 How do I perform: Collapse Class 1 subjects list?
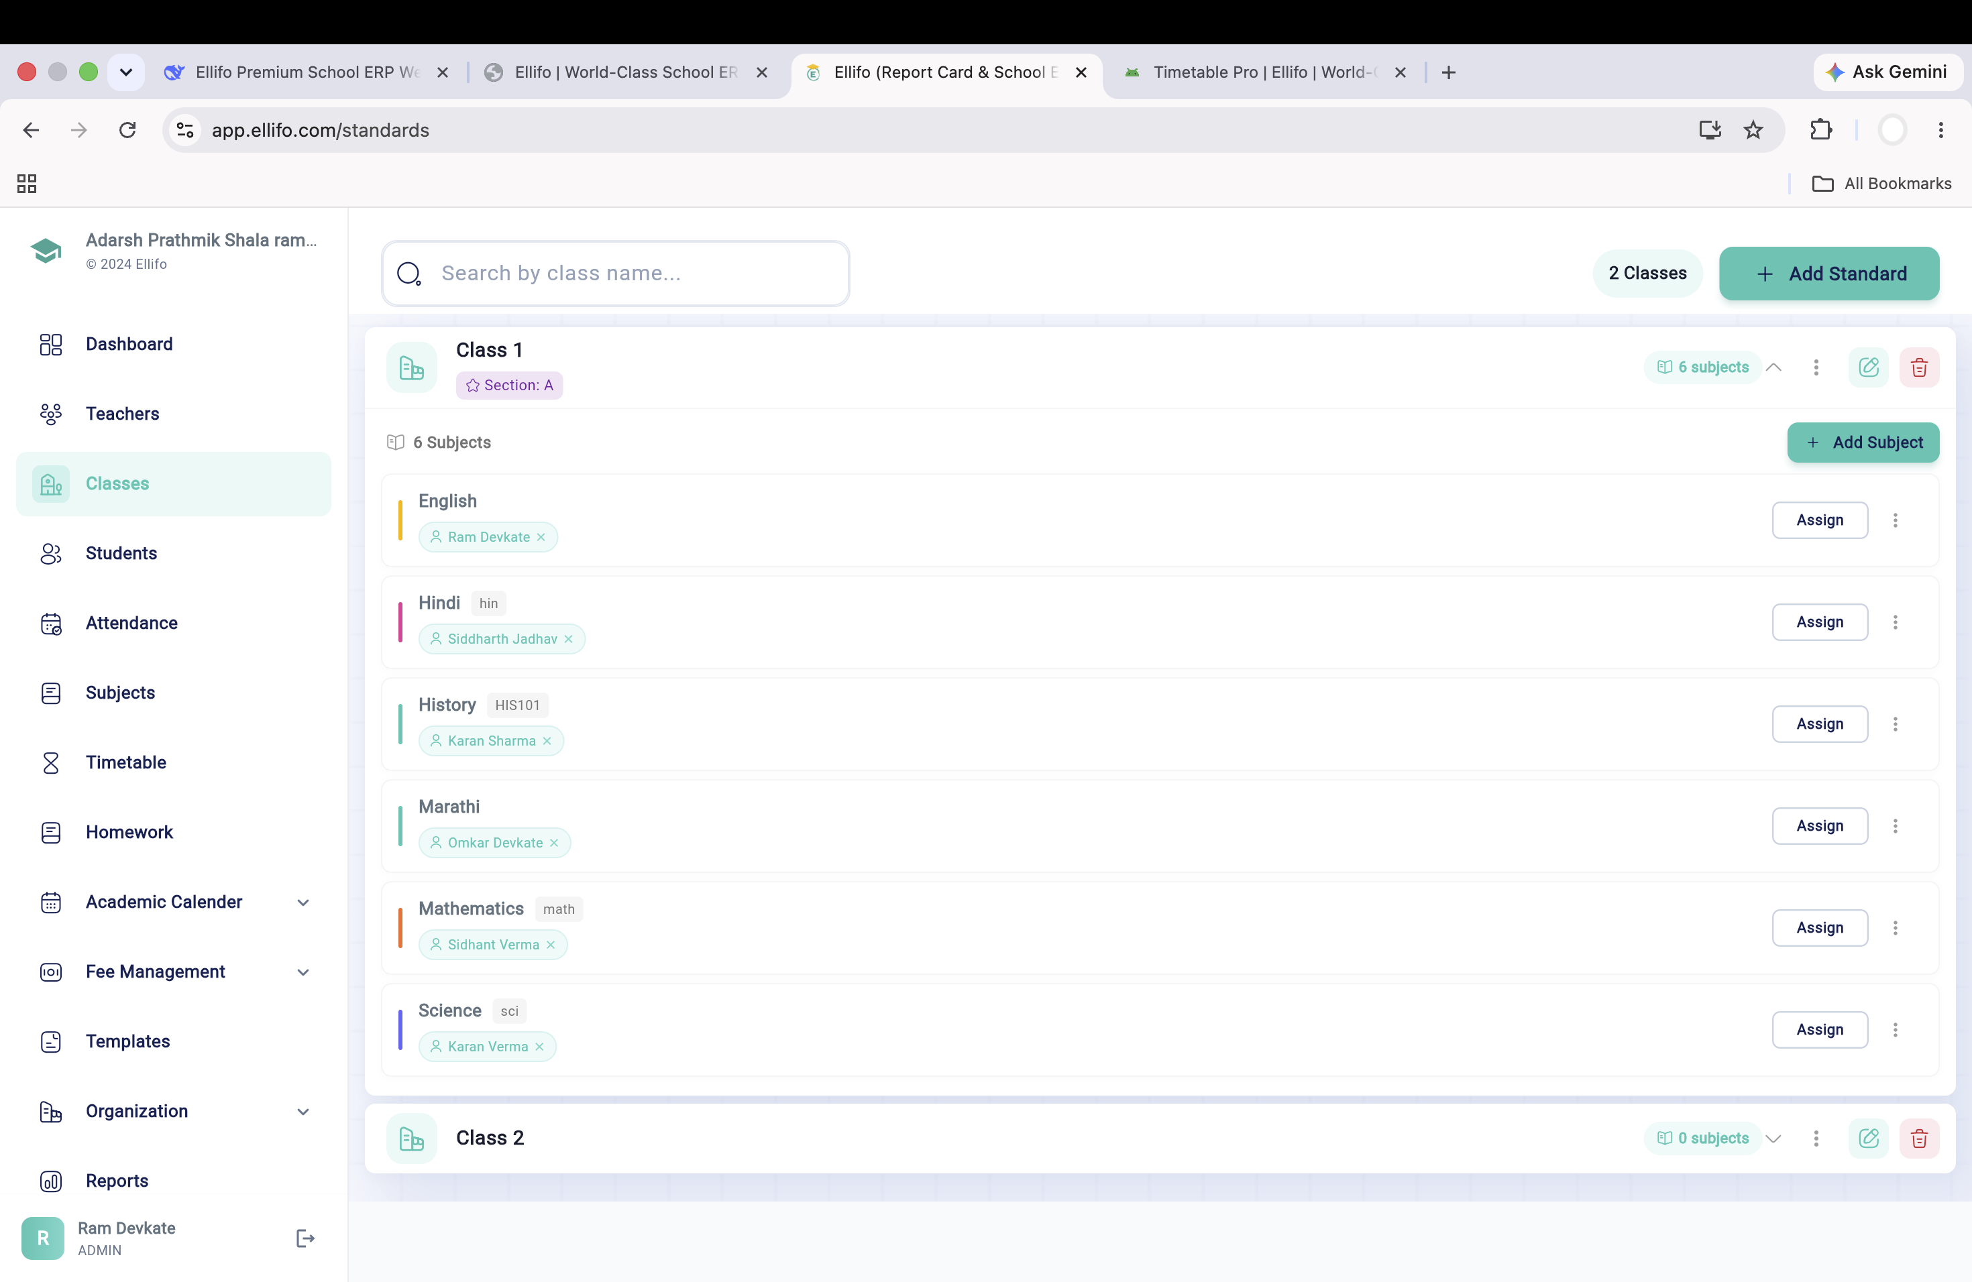click(x=1773, y=367)
